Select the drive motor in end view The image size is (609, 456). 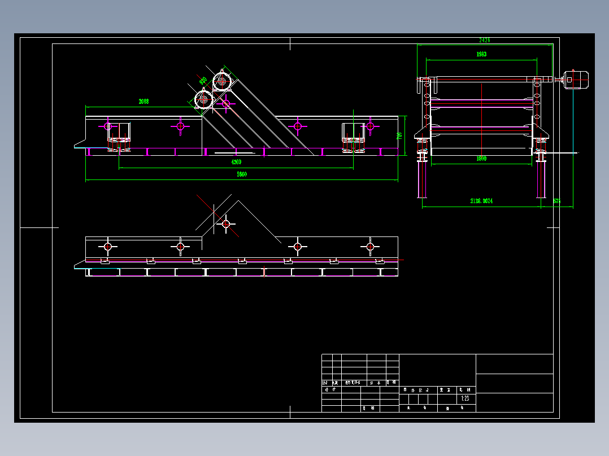[576, 80]
